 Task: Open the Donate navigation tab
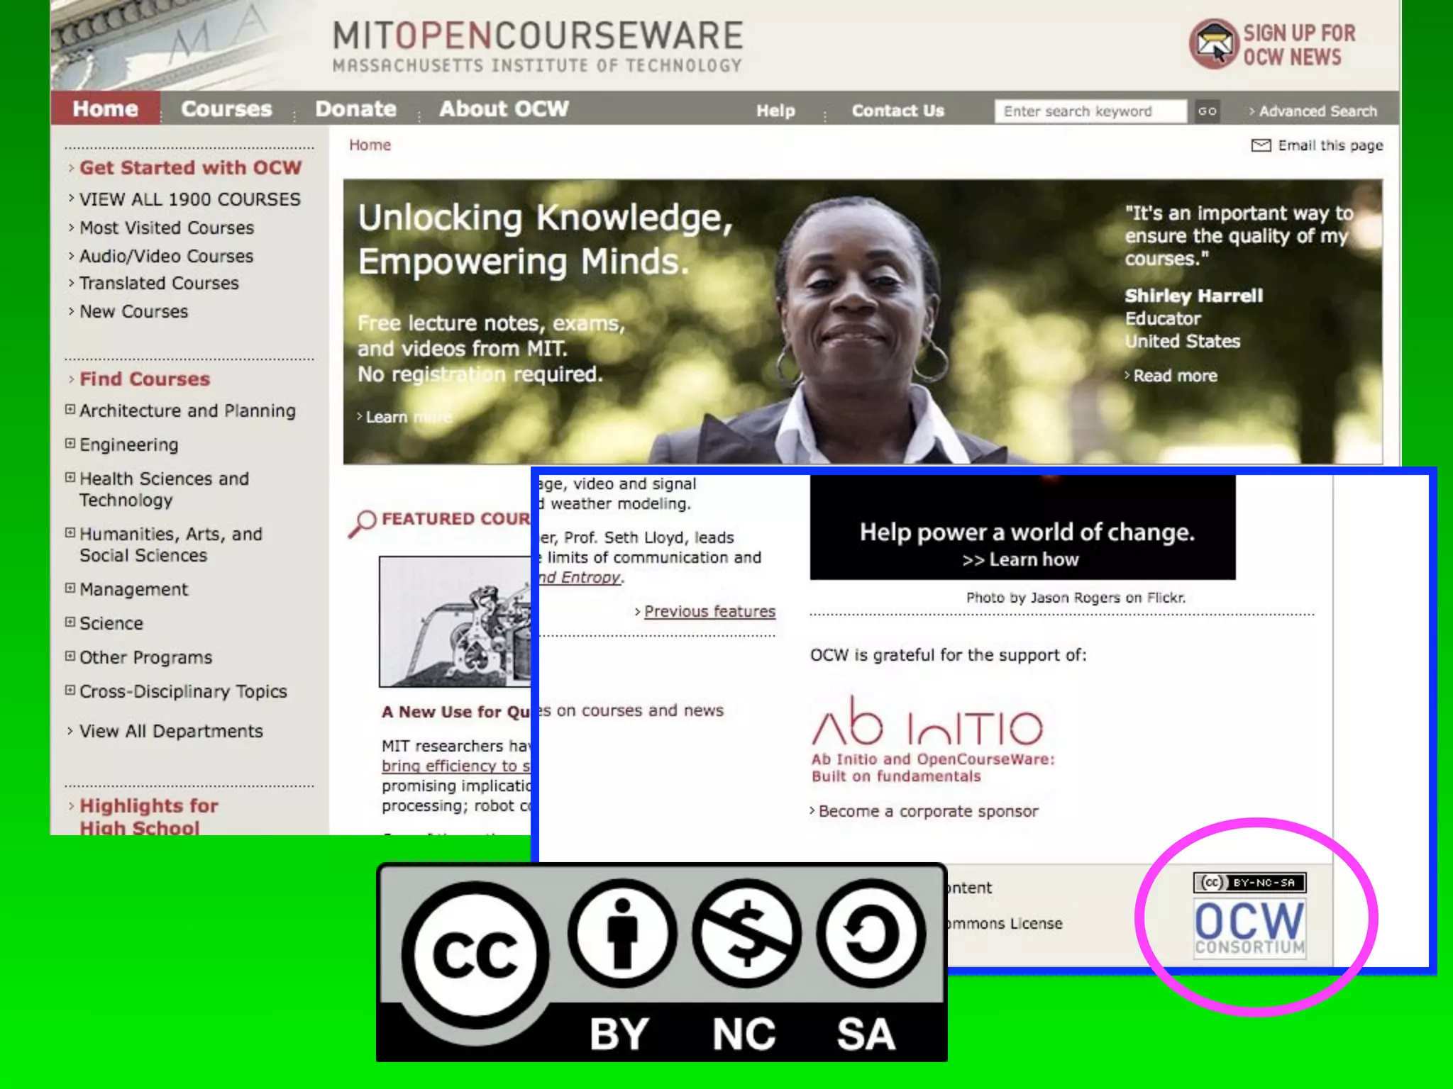(x=355, y=109)
